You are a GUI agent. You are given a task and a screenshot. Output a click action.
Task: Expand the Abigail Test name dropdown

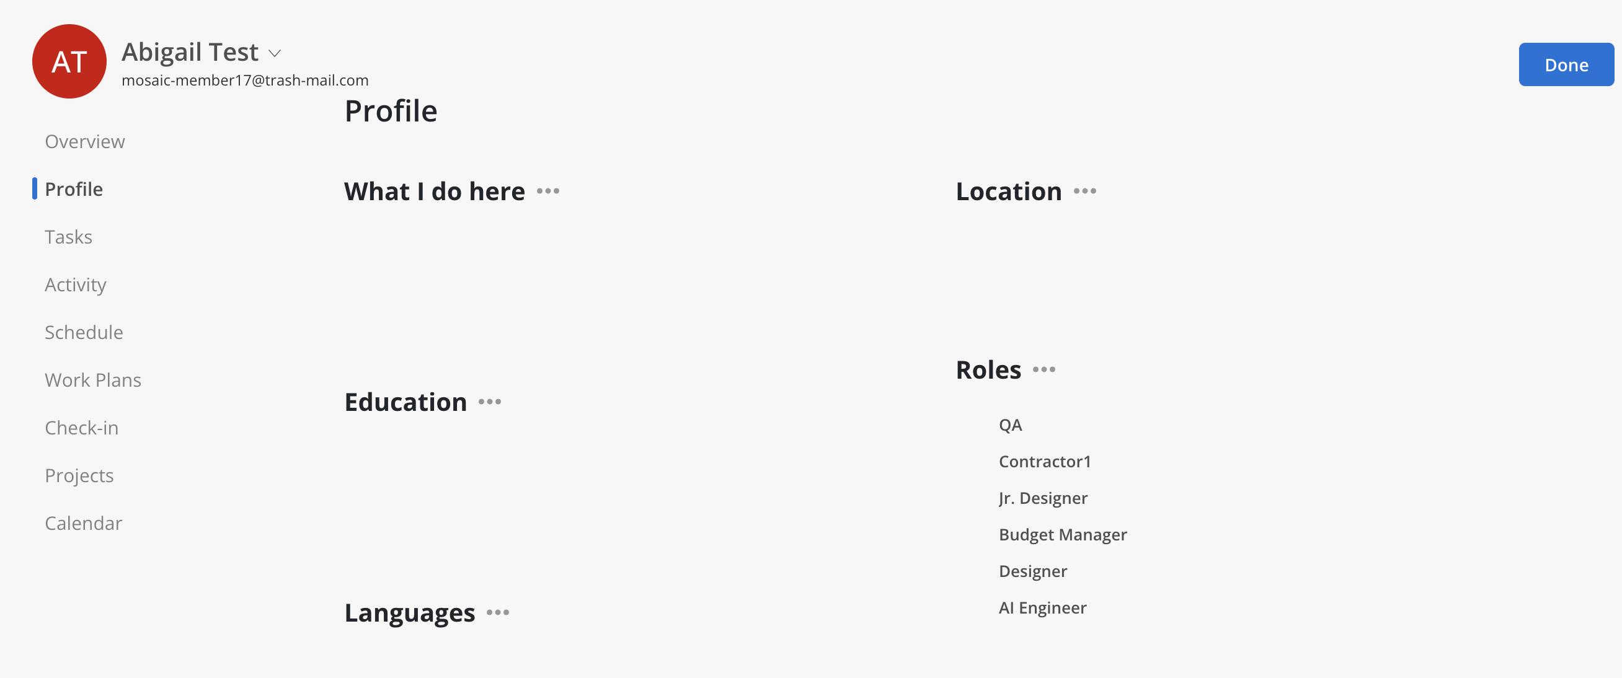click(275, 53)
